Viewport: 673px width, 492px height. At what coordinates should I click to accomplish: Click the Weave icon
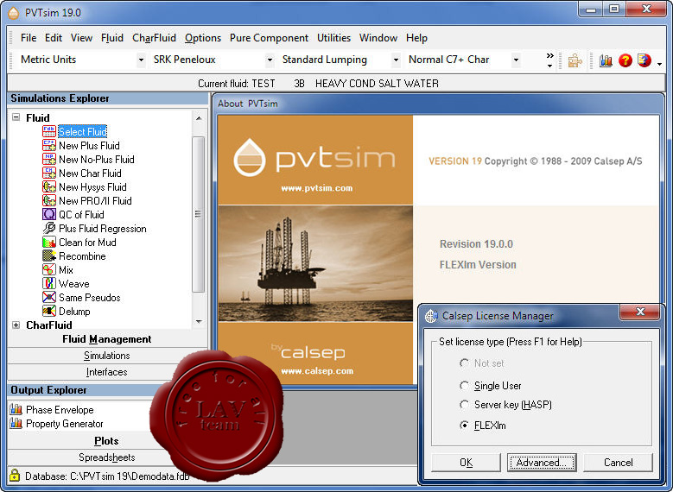point(49,283)
